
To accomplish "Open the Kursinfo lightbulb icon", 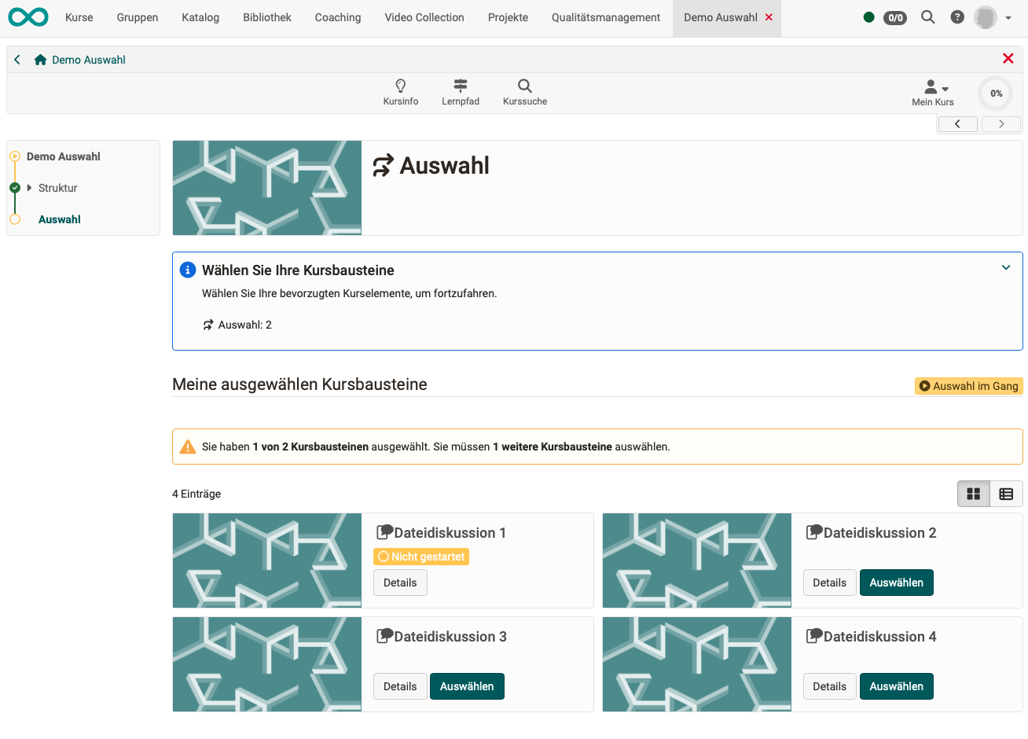I will click(400, 86).
